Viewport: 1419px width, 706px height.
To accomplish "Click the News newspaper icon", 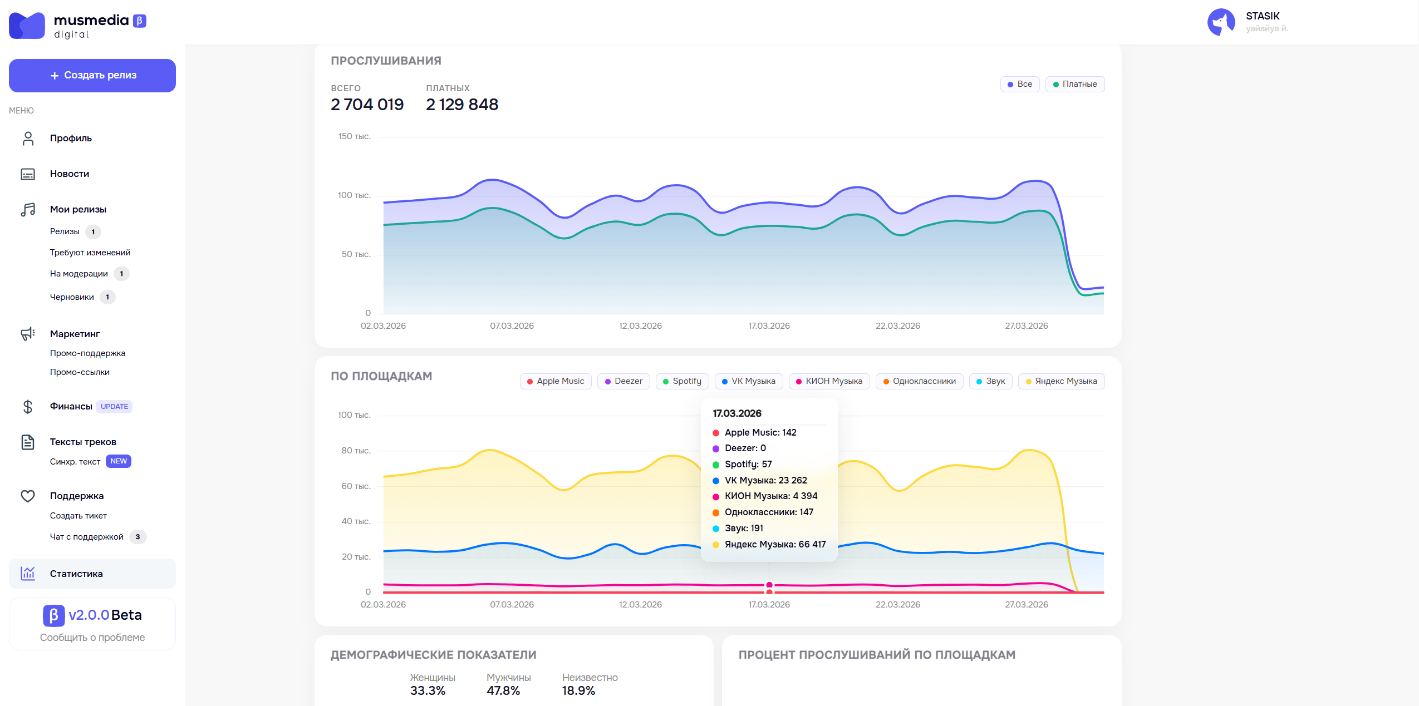I will [x=28, y=174].
